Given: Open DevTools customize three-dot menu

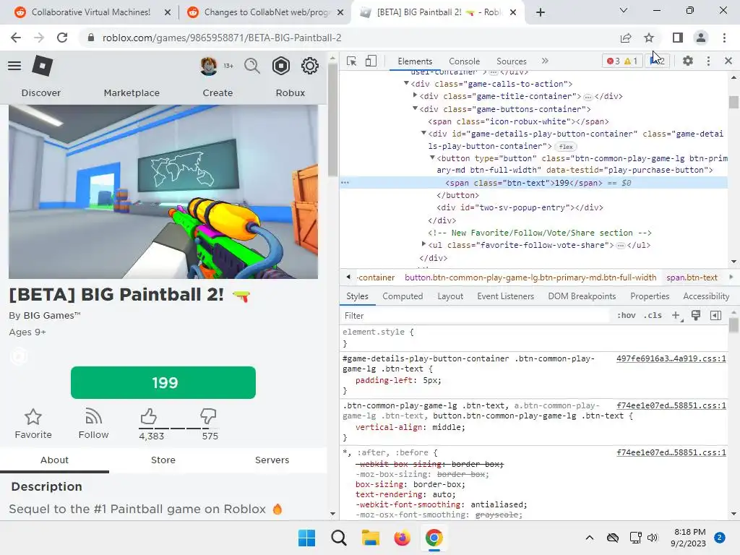Looking at the screenshot, I should click(708, 61).
